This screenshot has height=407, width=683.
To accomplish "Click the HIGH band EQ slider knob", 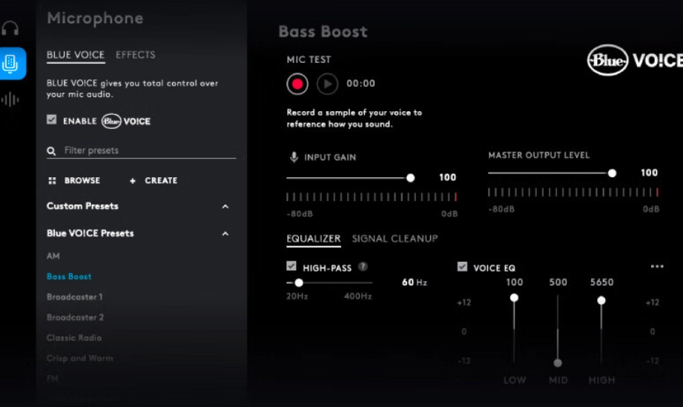I will pos(601,300).
